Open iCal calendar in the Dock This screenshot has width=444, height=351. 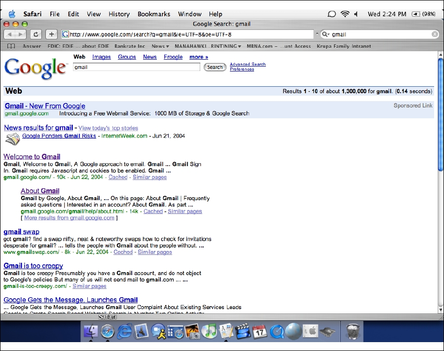(x=259, y=331)
